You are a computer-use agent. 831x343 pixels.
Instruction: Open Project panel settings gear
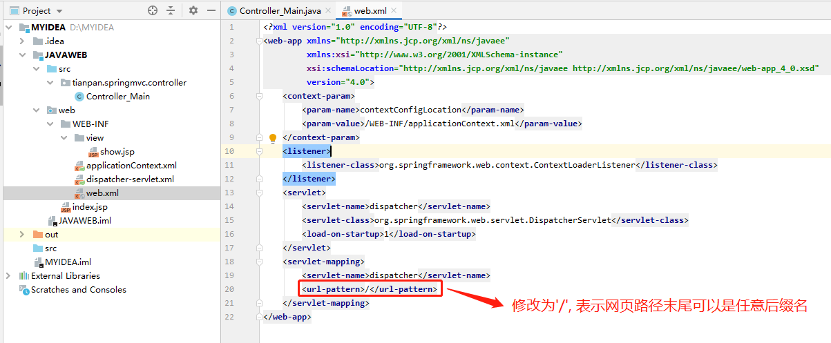click(193, 10)
